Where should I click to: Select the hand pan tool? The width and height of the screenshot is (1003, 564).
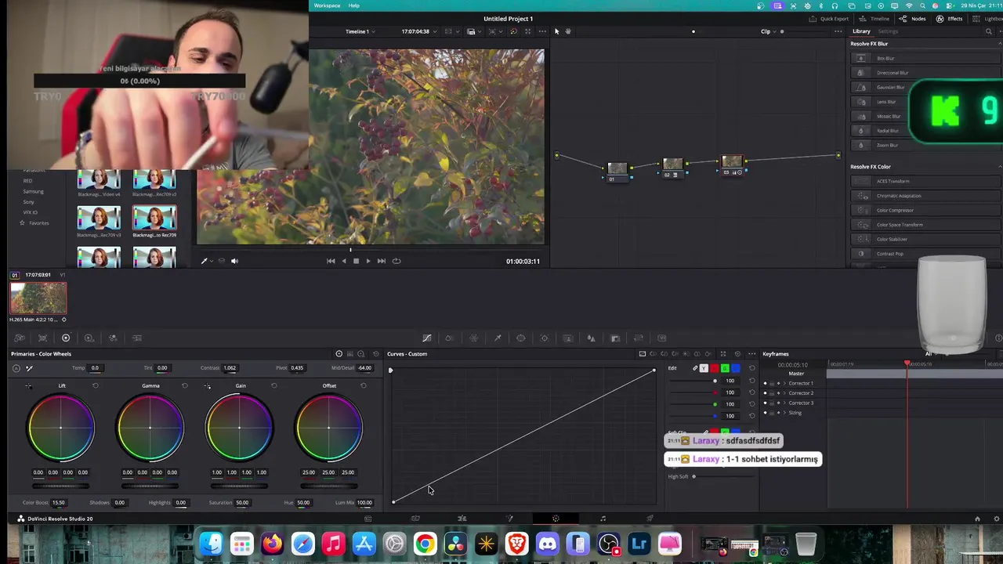click(568, 31)
